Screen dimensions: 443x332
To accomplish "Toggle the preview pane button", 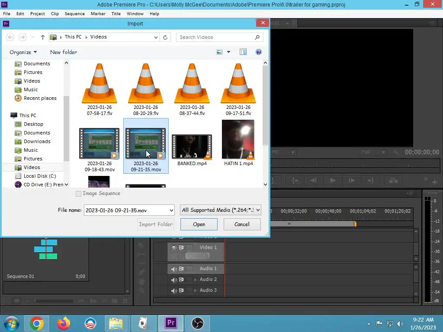I will [x=243, y=52].
